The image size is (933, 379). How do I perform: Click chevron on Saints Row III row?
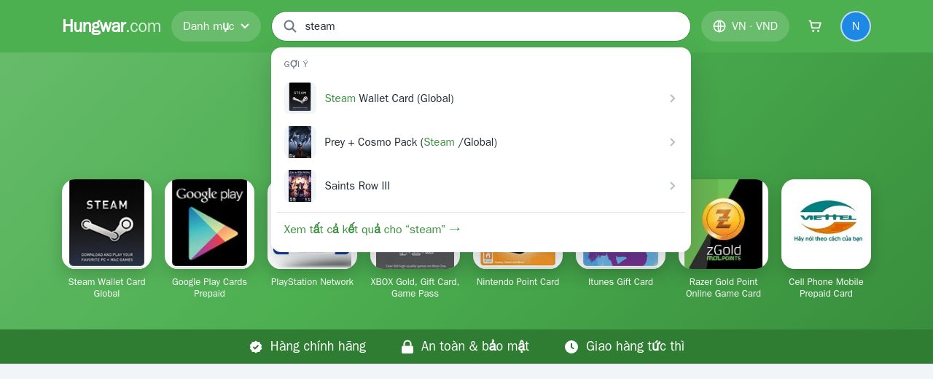(x=672, y=186)
